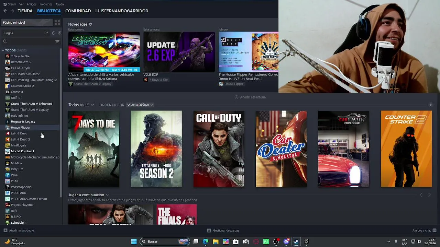The width and height of the screenshot is (440, 247).
Task: Open the Juegos filter dropdown
Action: (x=25, y=33)
